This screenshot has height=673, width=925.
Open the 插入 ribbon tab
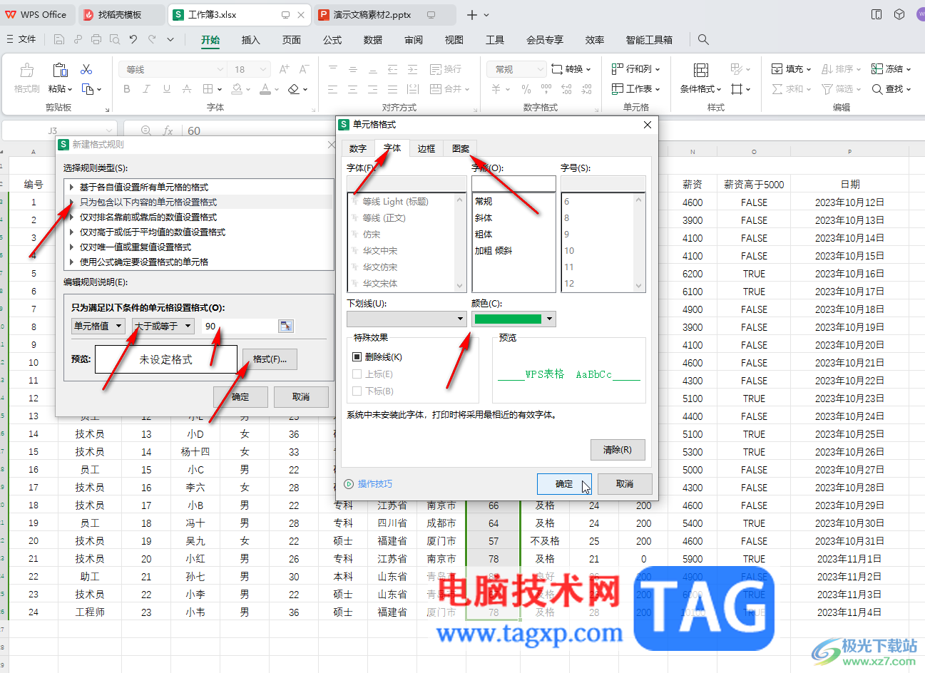(x=251, y=40)
